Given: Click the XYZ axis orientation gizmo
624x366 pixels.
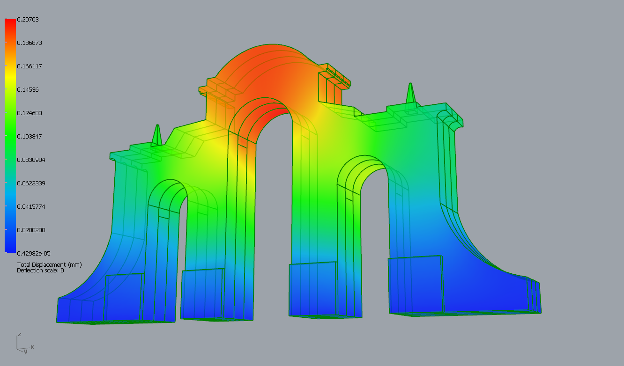Looking at the screenshot, I should [x=24, y=343].
